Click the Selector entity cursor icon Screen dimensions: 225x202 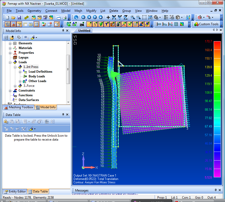point(200,17)
